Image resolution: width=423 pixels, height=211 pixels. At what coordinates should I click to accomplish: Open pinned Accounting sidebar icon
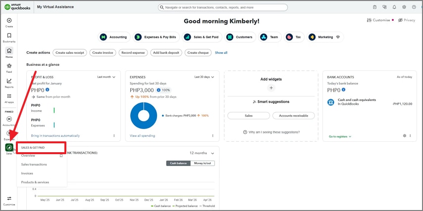pyautogui.click(x=9, y=119)
